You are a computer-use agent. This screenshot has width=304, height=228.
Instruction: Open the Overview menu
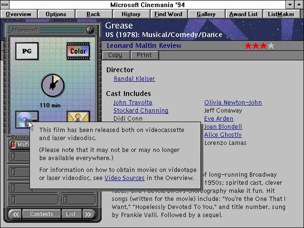click(19, 14)
